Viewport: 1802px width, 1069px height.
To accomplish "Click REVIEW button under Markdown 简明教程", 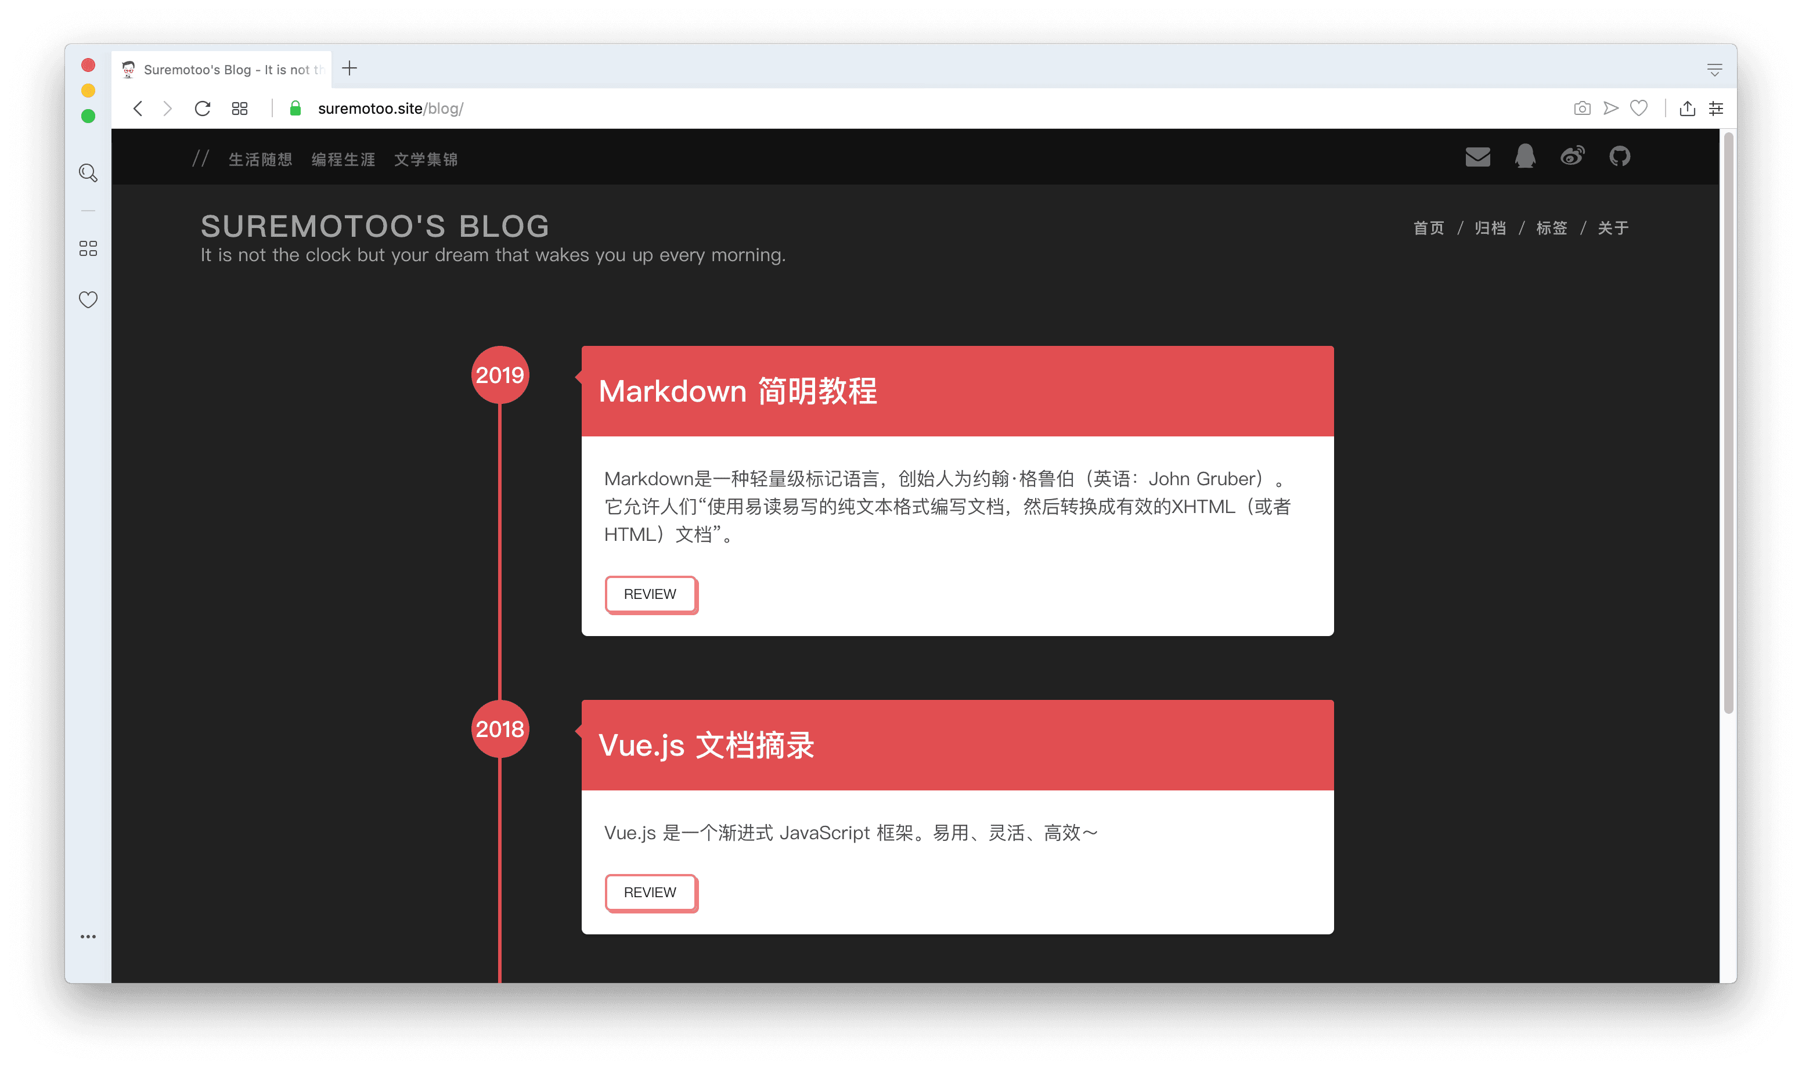I will pyautogui.click(x=651, y=594).
